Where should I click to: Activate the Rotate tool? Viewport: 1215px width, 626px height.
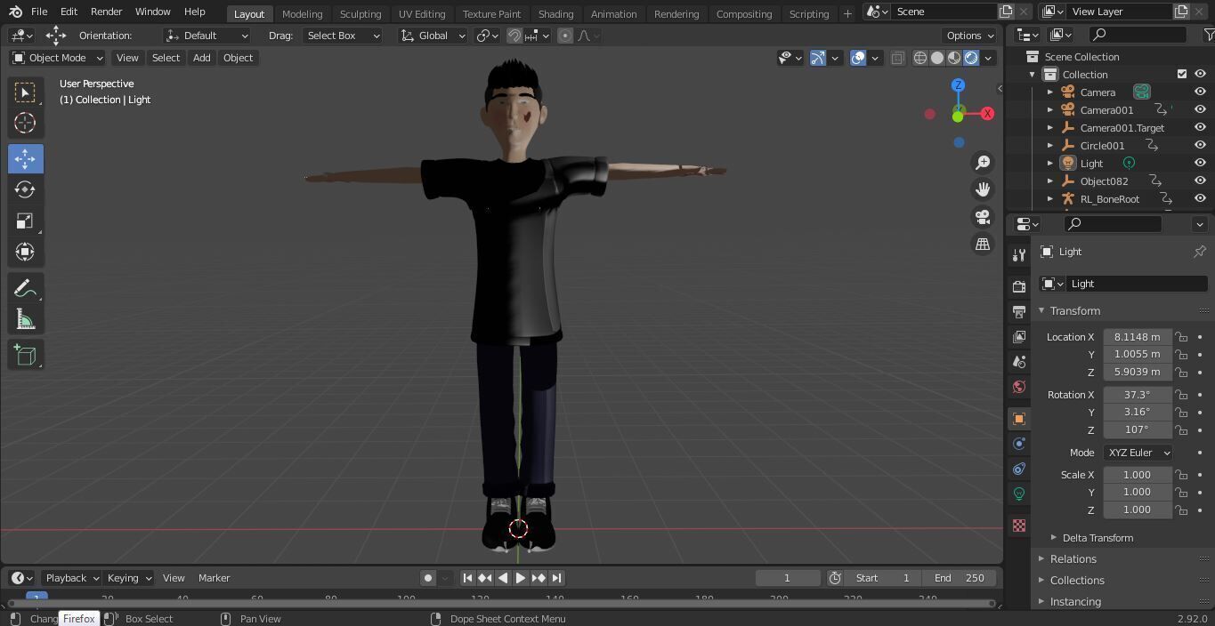click(25, 189)
